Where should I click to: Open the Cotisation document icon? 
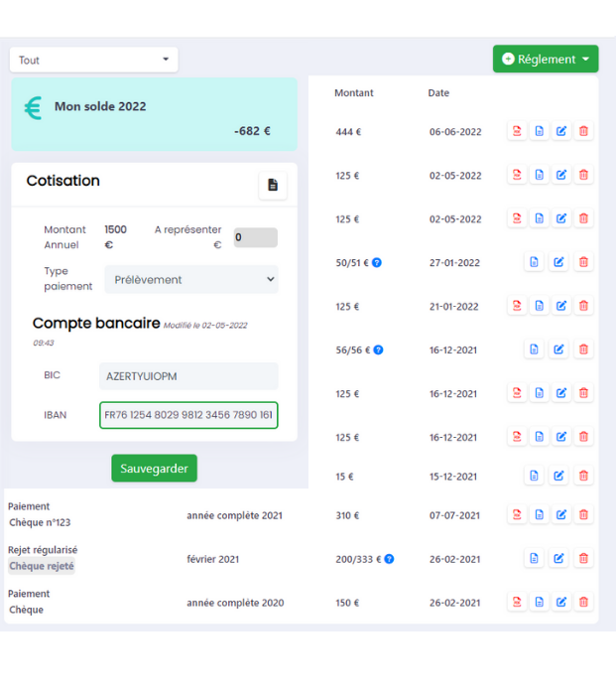(x=273, y=186)
